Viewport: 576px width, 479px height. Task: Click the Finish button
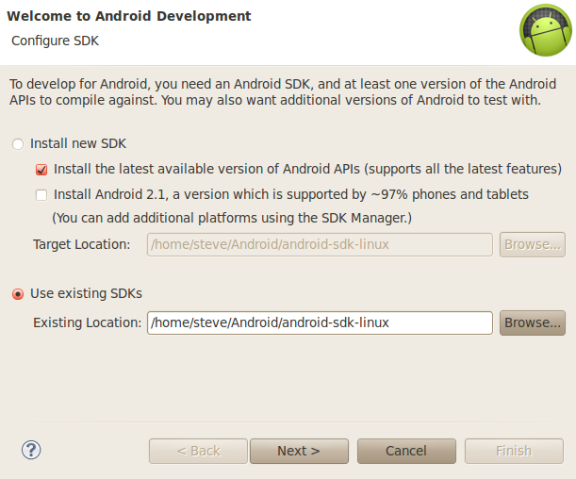514,451
